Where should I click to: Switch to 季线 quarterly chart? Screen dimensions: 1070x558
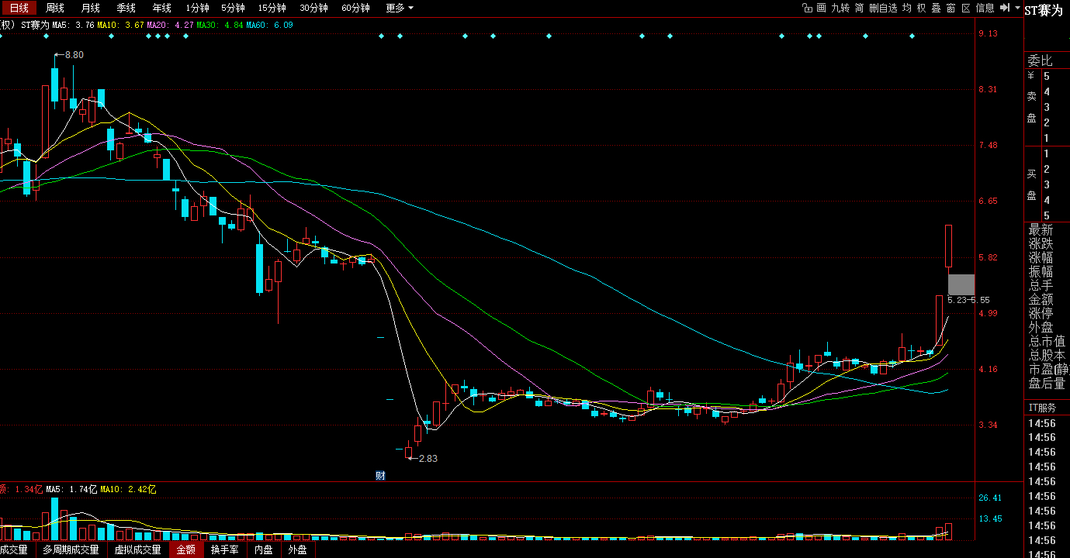point(126,8)
